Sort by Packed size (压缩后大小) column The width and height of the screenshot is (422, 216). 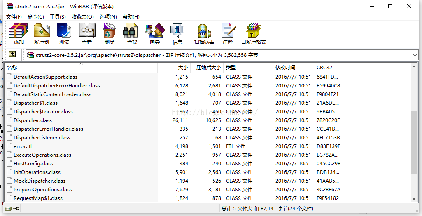(x=207, y=67)
